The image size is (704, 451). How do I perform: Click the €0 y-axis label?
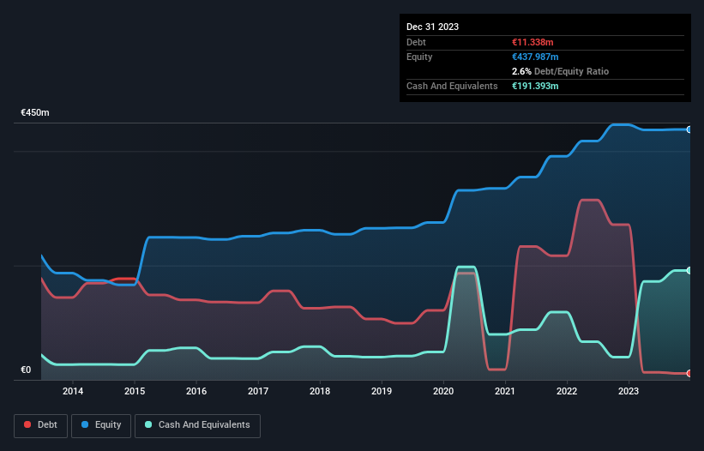coord(26,370)
